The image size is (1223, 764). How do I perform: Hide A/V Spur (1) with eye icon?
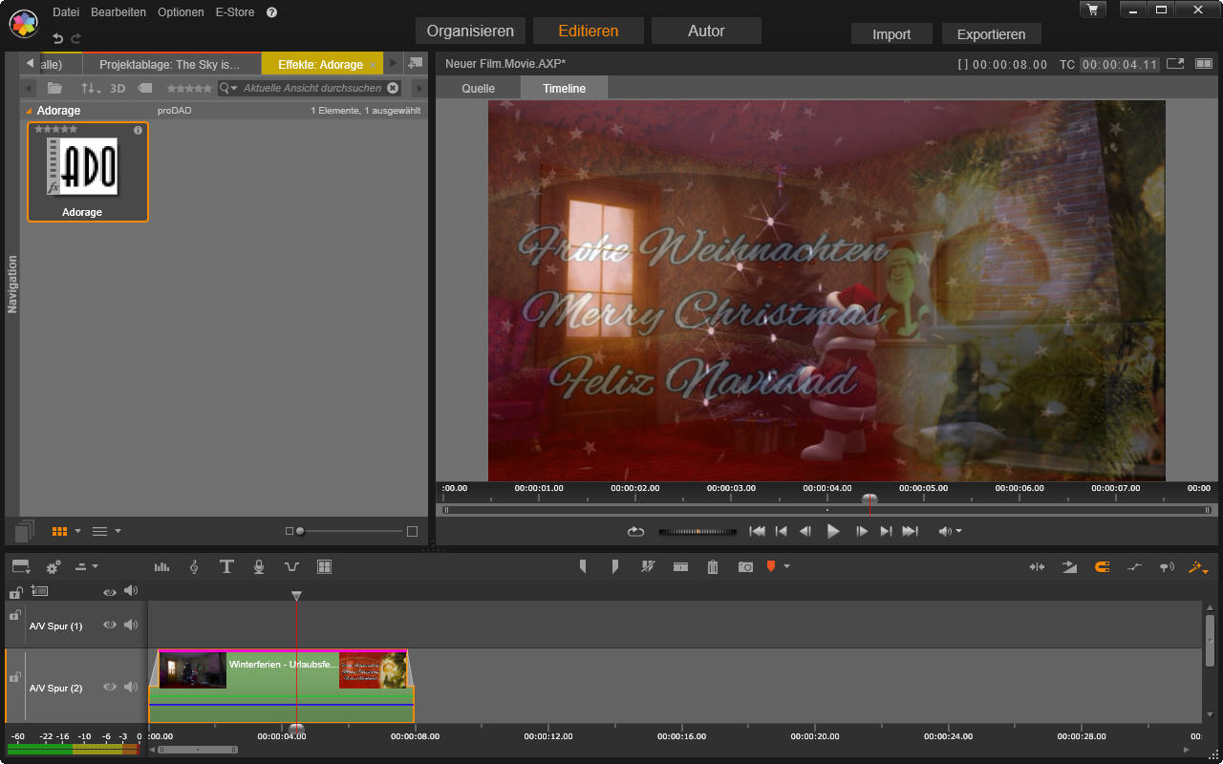pos(110,625)
